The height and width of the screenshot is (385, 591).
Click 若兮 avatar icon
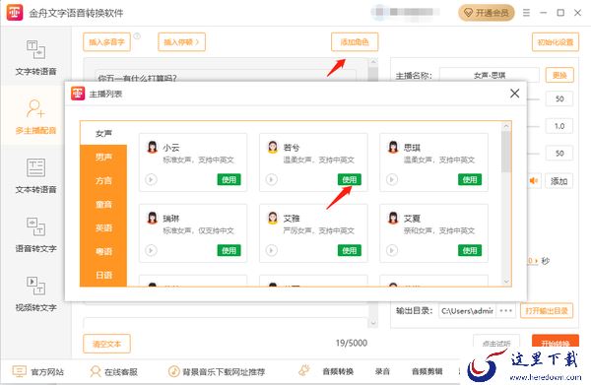273,147
